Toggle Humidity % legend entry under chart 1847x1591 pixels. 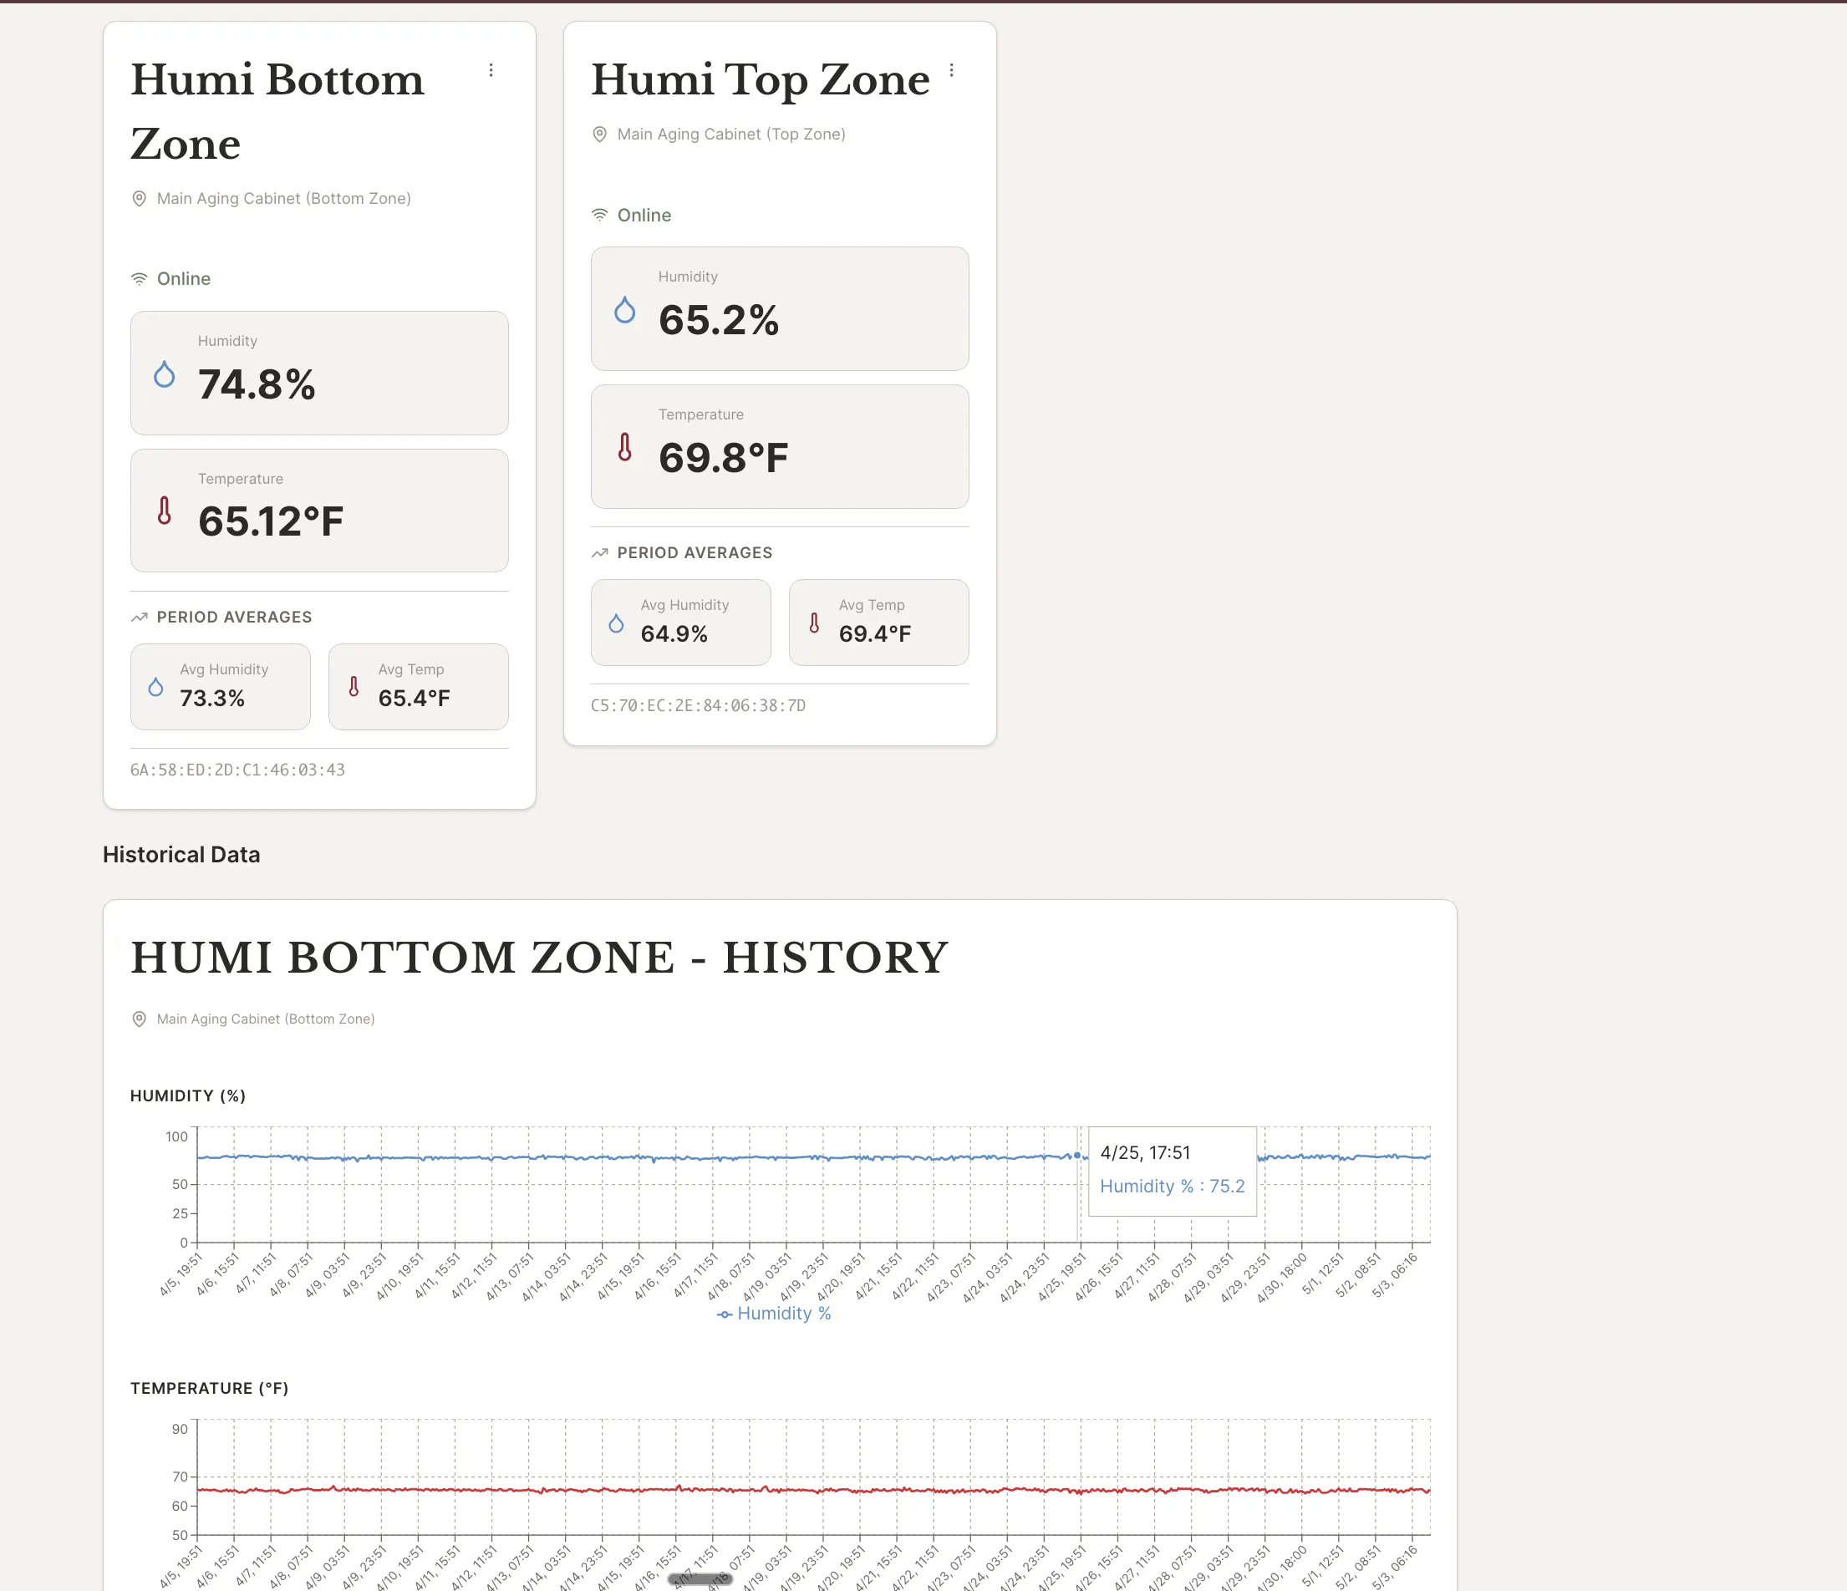(x=774, y=1314)
